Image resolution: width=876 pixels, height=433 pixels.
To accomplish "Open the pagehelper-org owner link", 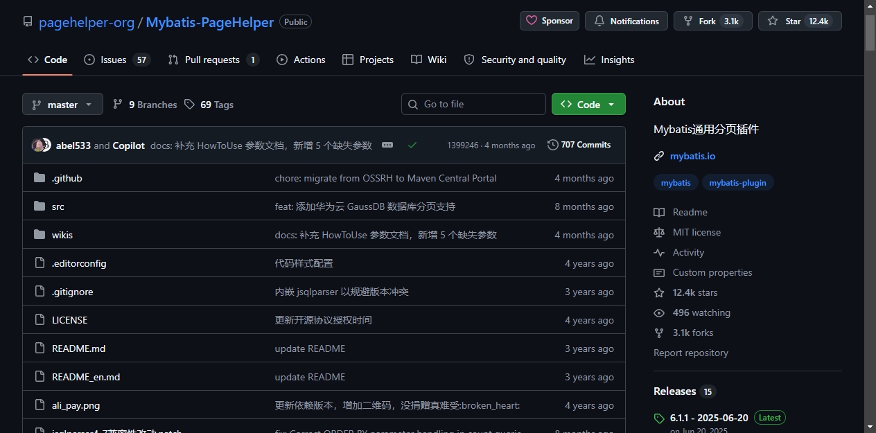I will [x=87, y=22].
